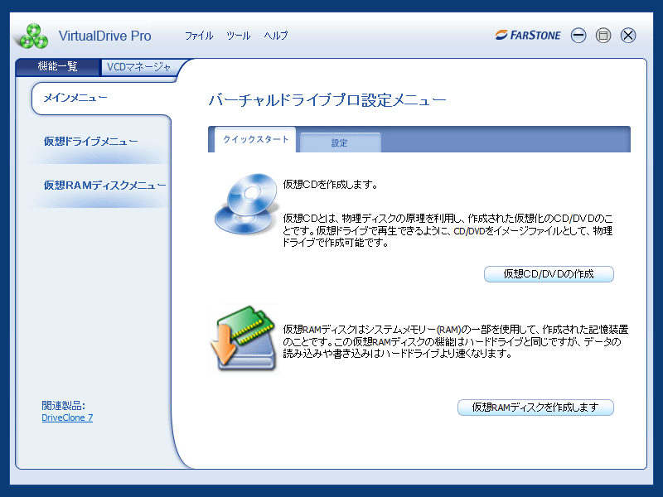Click the virtual RAM disk memory icon
Image resolution: width=663 pixels, height=497 pixels.
point(244,339)
